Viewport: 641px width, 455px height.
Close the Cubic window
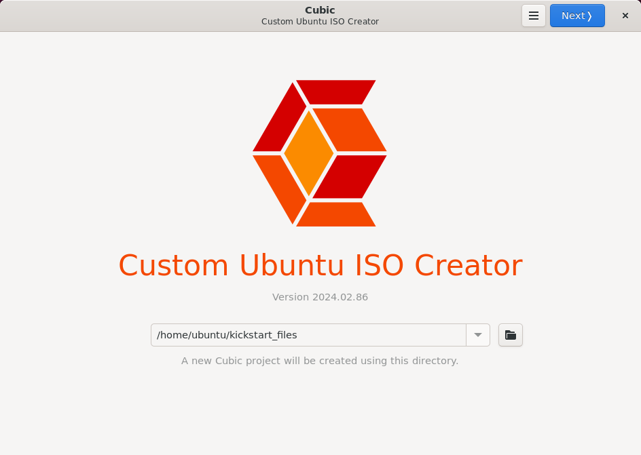(x=625, y=16)
